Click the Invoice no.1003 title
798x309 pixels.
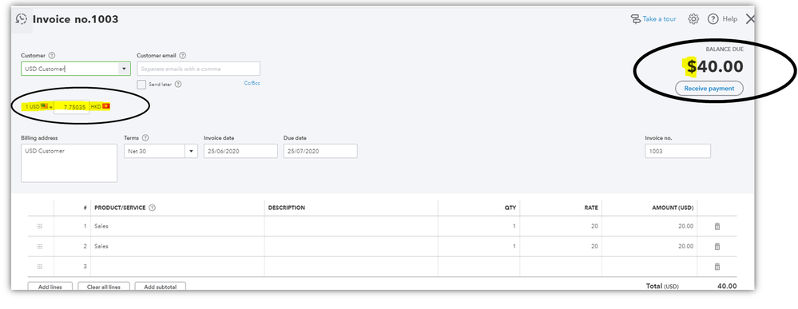(x=75, y=19)
